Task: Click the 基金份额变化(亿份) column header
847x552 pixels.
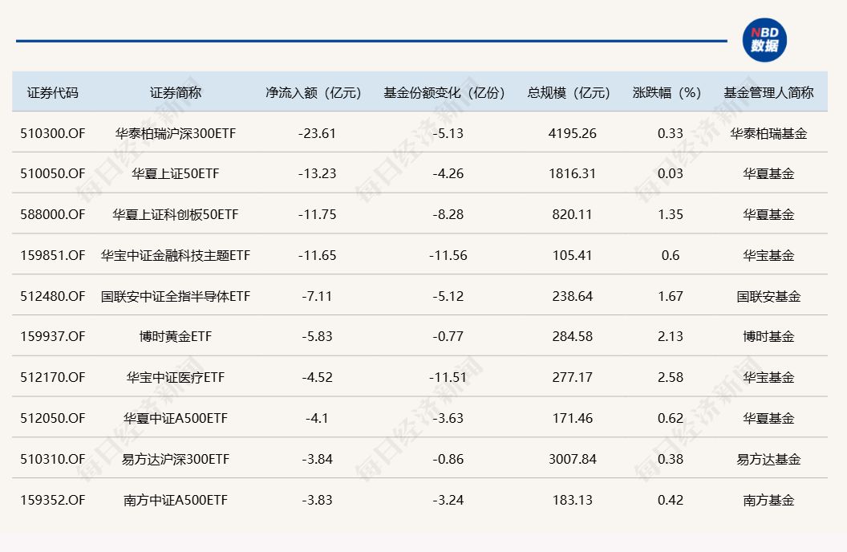Action: (x=446, y=92)
